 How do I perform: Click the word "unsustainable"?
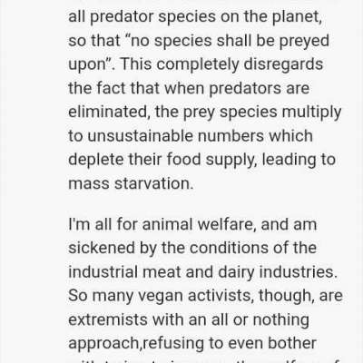(140, 136)
